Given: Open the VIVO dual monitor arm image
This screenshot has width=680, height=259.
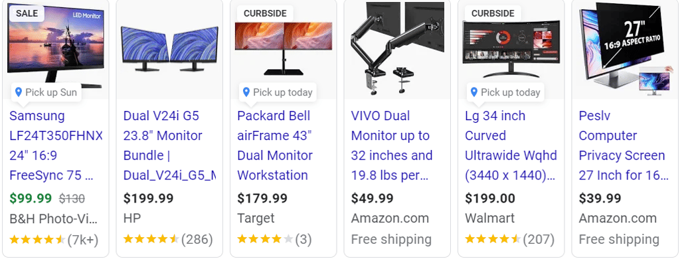Looking at the screenshot, I should 397,48.
